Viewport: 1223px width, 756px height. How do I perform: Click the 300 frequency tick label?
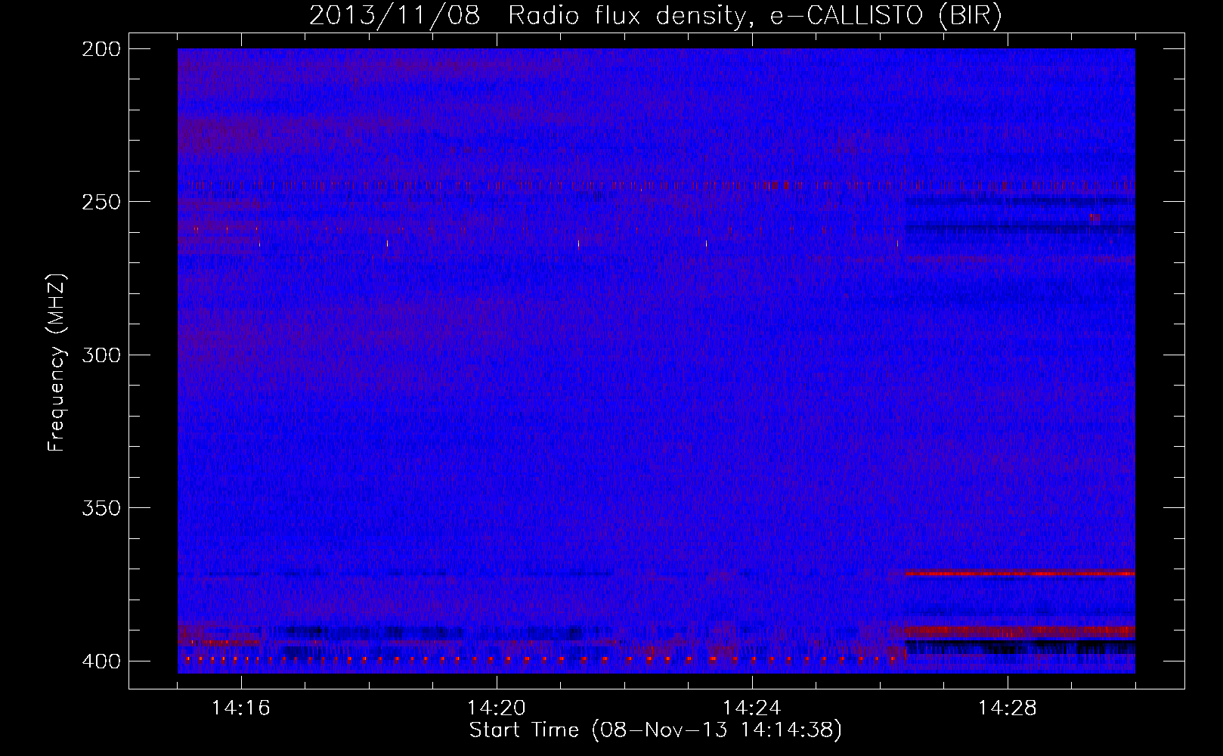click(101, 355)
